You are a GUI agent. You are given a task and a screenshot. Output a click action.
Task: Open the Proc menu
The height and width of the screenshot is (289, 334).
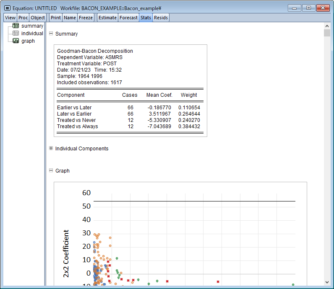[x=23, y=18]
